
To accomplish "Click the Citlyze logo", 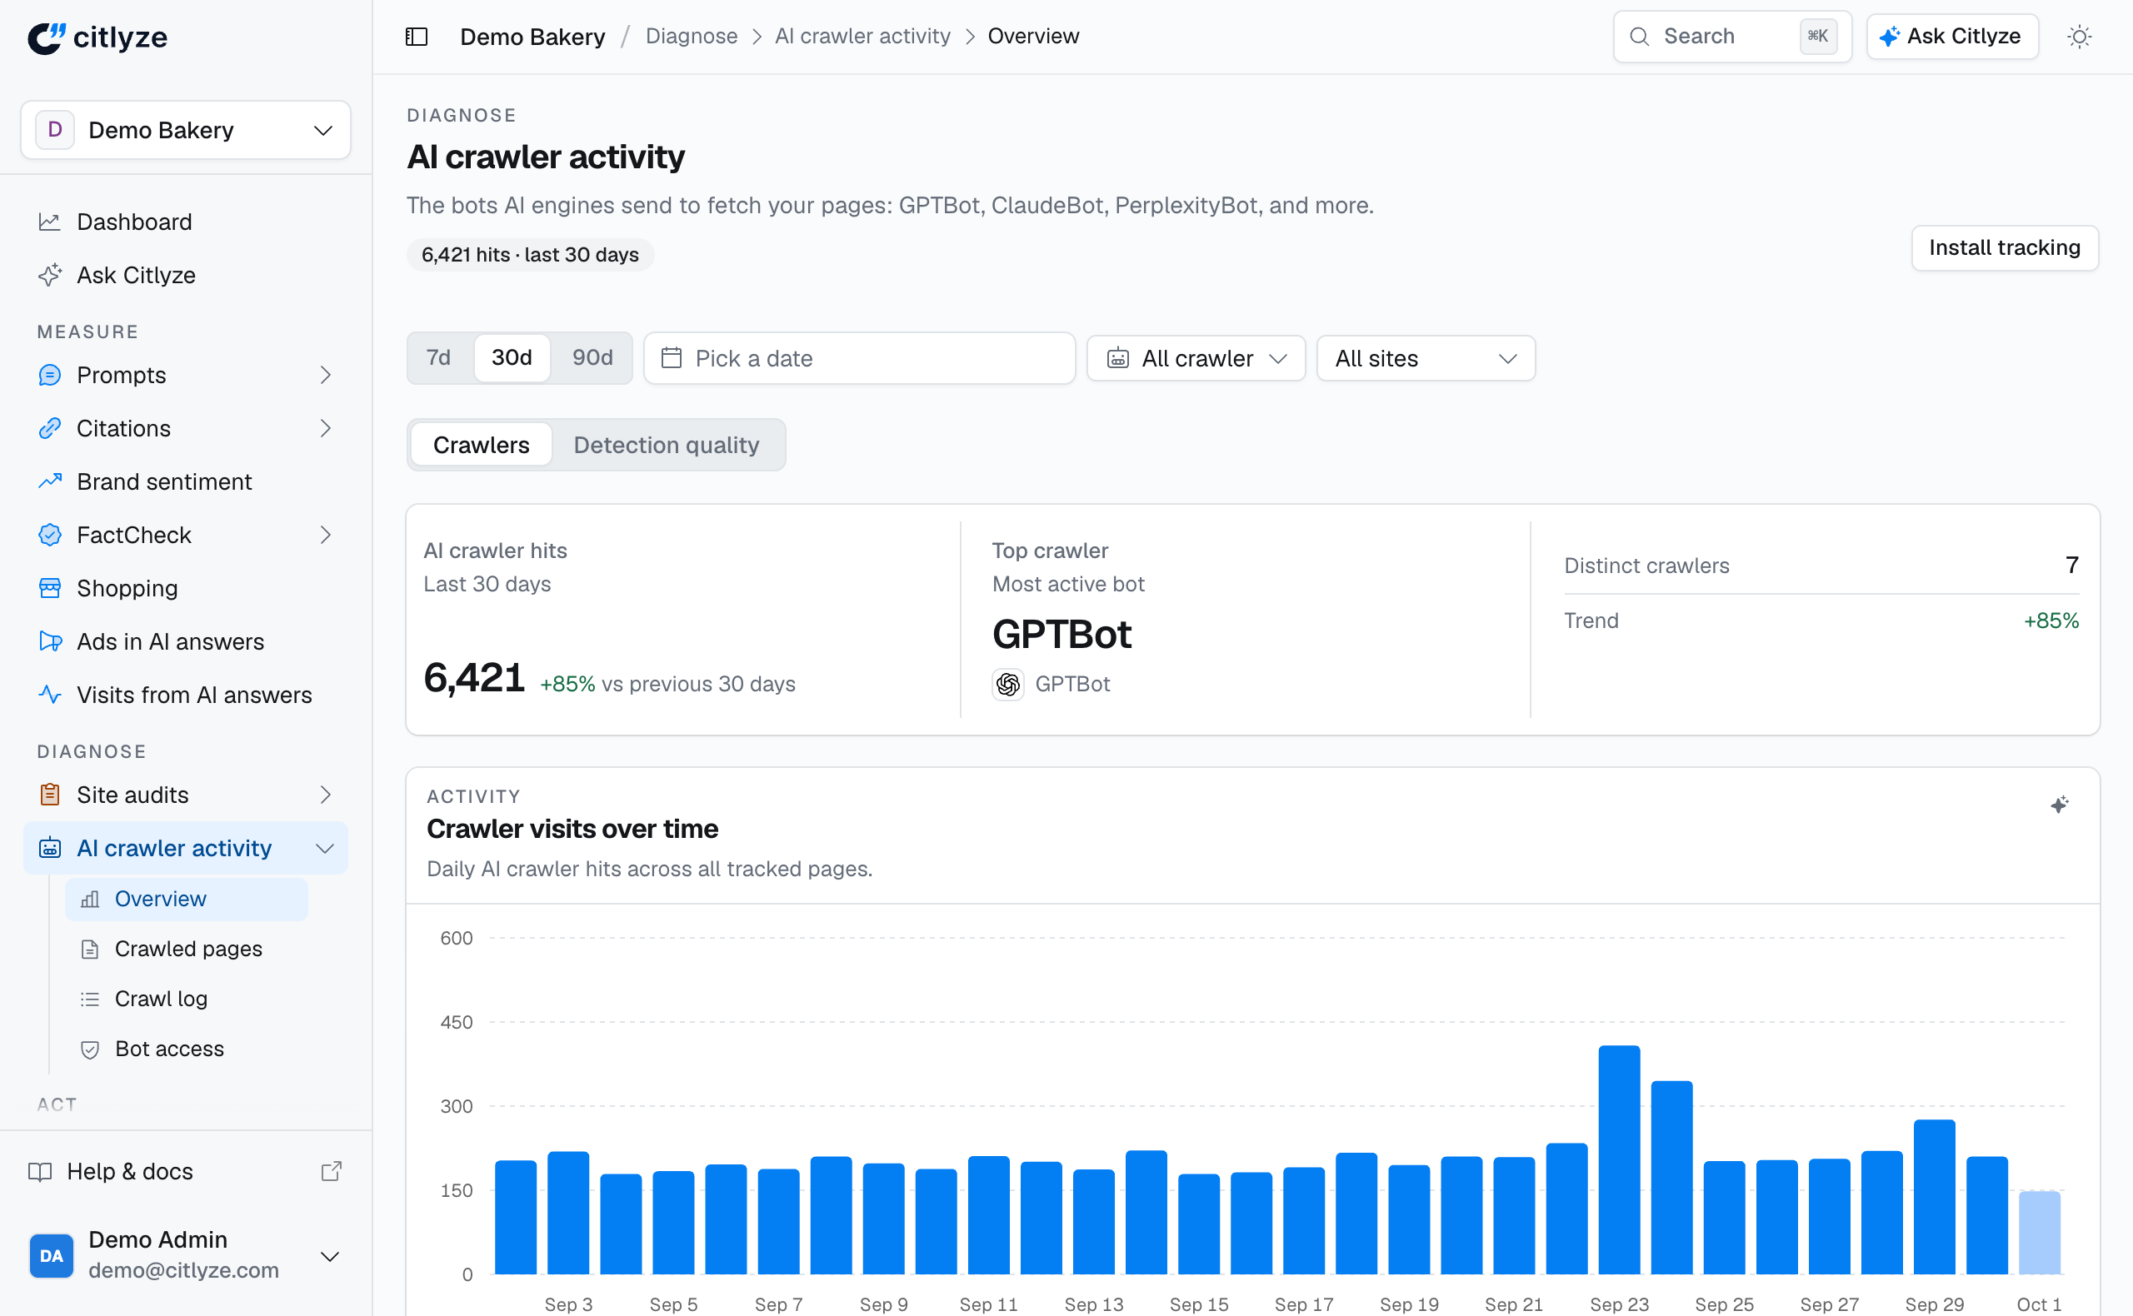I will [x=97, y=37].
